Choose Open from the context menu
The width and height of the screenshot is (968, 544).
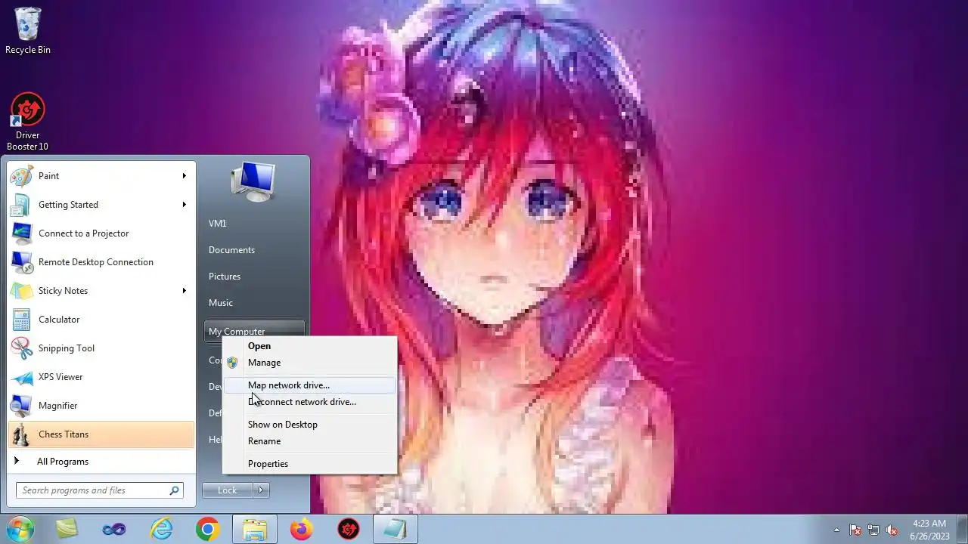[x=310, y=346]
